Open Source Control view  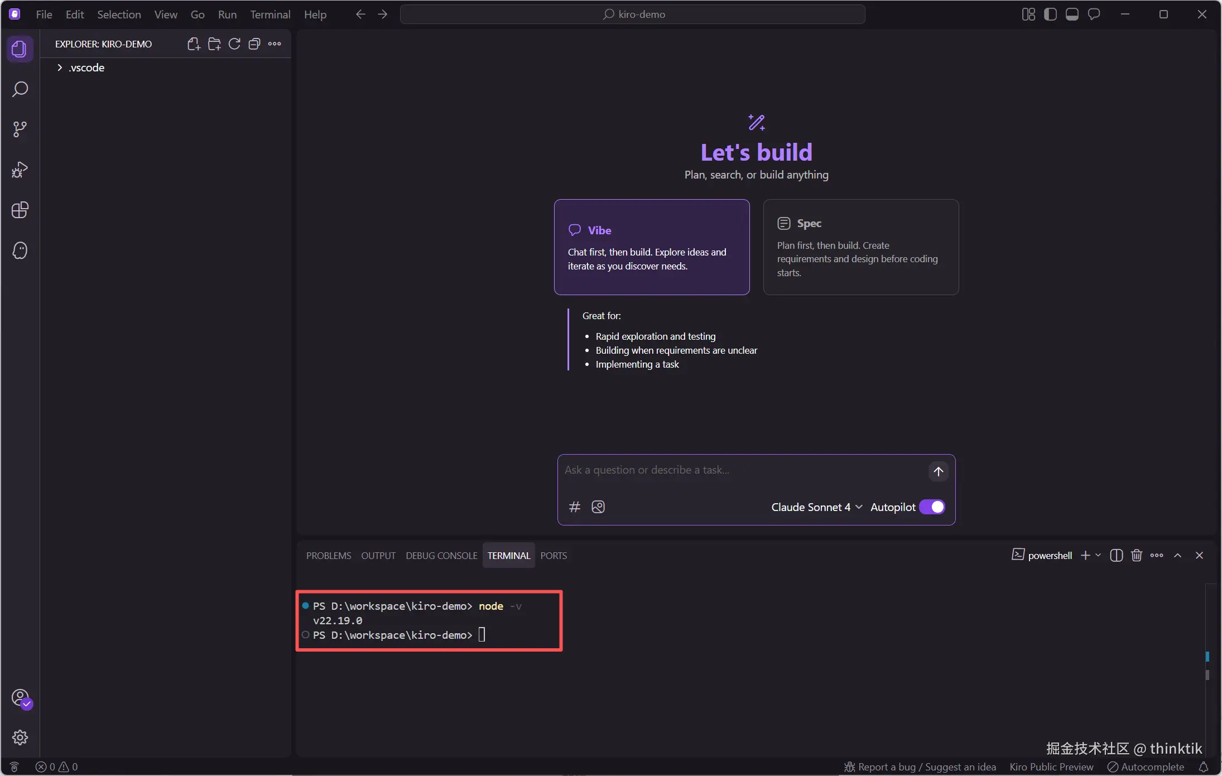click(x=20, y=129)
